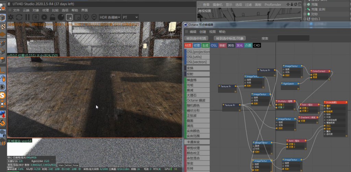Expand the 克隆 object in the tree
351x172 pixels.
click(x=305, y=4)
